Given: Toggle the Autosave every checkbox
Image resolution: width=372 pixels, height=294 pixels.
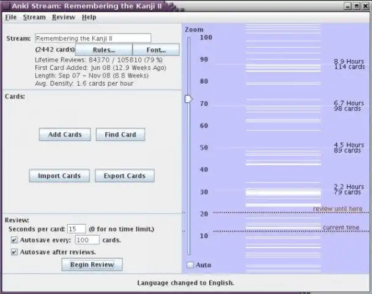Looking at the screenshot, I should [x=15, y=240].
